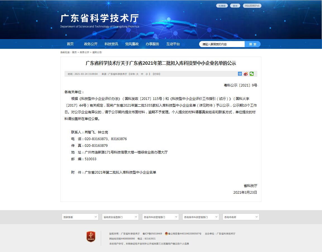Click the police badge icon beside 粤公网安备
Screen dimensions: 322x252
click(x=166, y=234)
